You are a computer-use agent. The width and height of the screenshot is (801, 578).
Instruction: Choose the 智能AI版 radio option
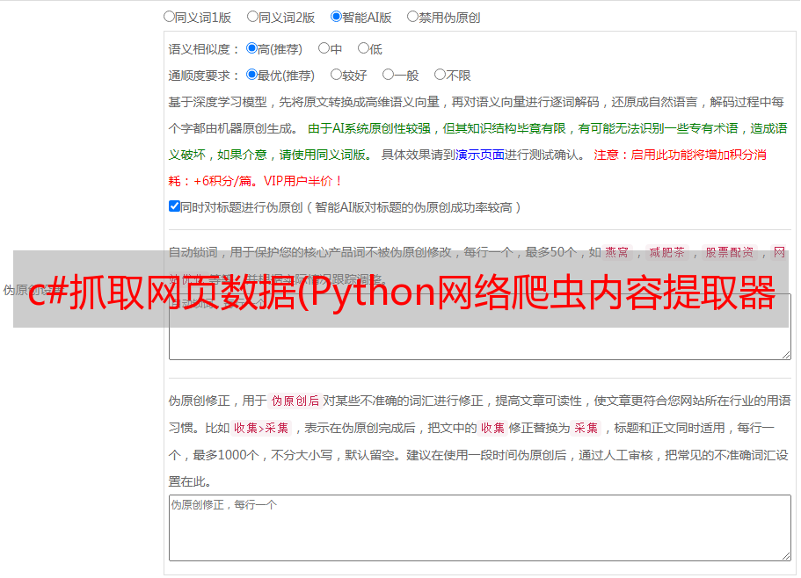[x=336, y=17]
